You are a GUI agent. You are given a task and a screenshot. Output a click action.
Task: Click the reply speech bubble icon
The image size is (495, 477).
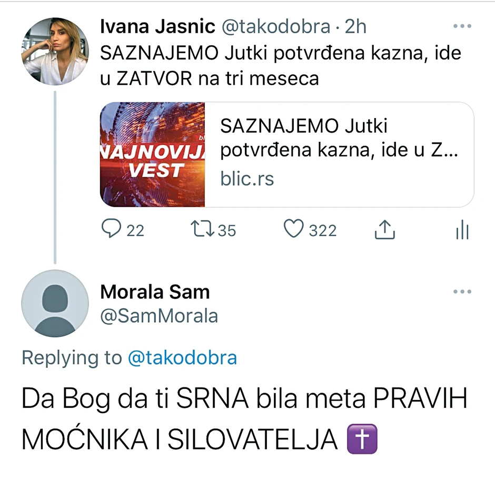click(111, 229)
